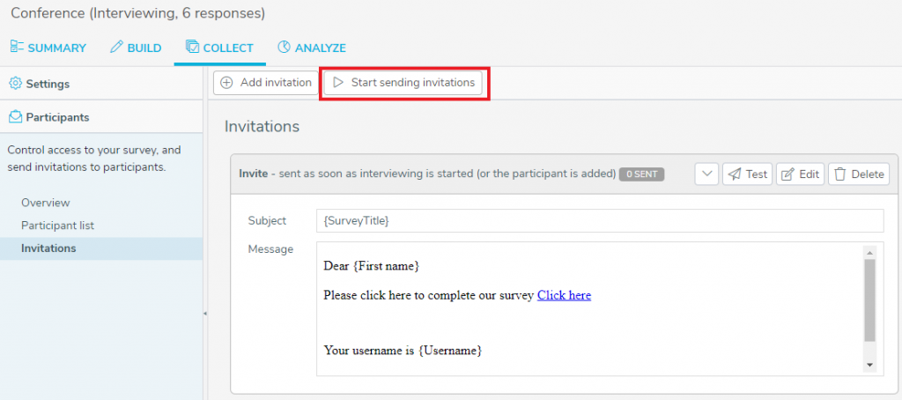
Task: Open the Participant list page
Action: point(57,225)
